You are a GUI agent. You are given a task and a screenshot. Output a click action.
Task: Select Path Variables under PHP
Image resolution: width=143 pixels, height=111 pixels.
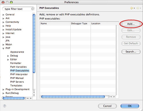(x=18, y=67)
